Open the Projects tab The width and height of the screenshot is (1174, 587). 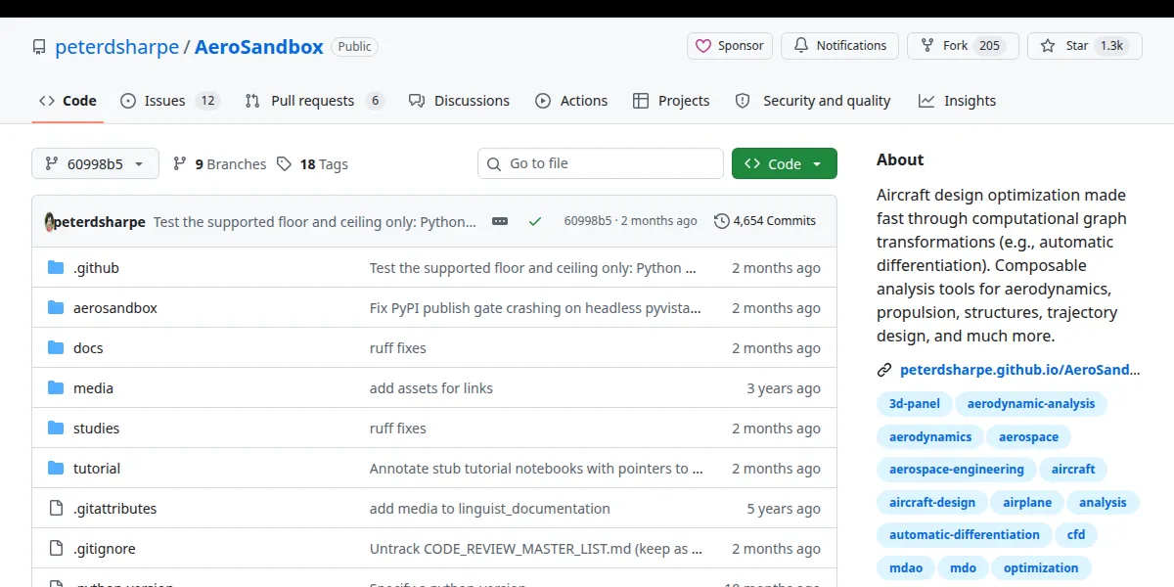[671, 101]
